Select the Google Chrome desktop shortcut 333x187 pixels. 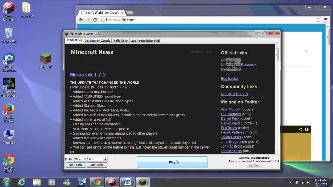tap(9, 164)
